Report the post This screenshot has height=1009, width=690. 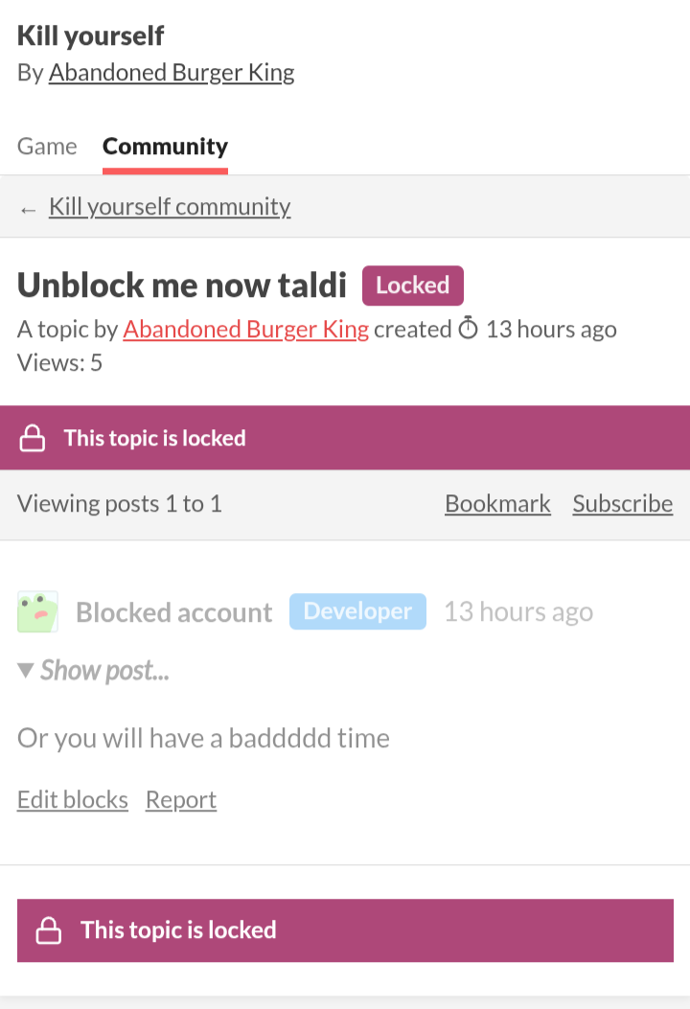(x=181, y=800)
